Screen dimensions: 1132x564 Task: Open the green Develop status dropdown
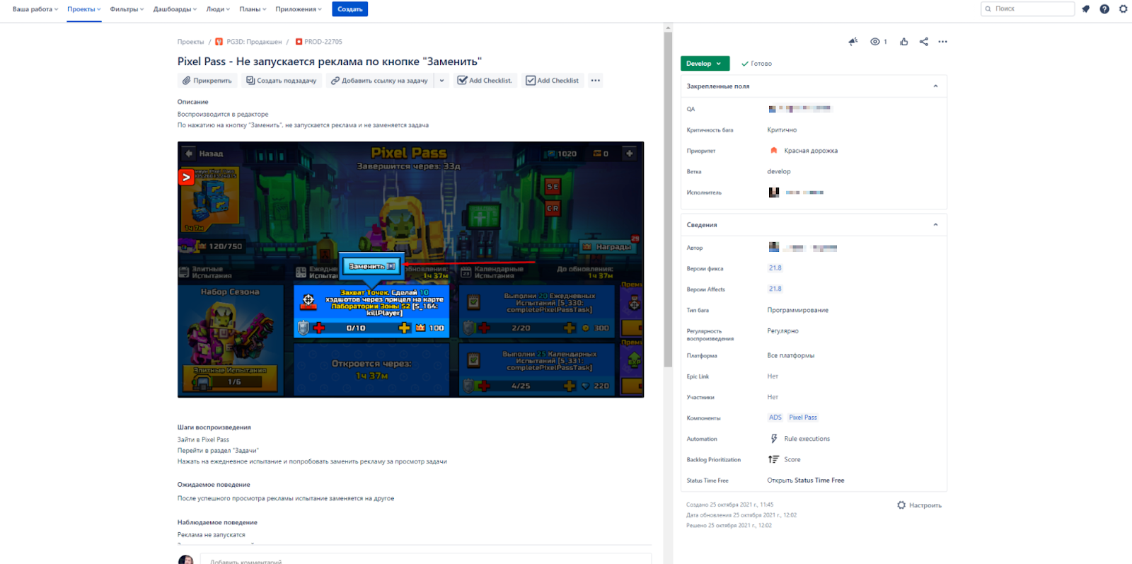point(705,64)
